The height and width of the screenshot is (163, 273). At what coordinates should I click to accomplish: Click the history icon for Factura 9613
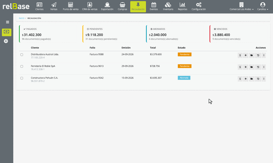point(258,67)
